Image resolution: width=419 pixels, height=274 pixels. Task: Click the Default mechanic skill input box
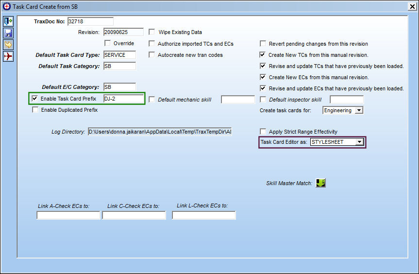(238, 100)
